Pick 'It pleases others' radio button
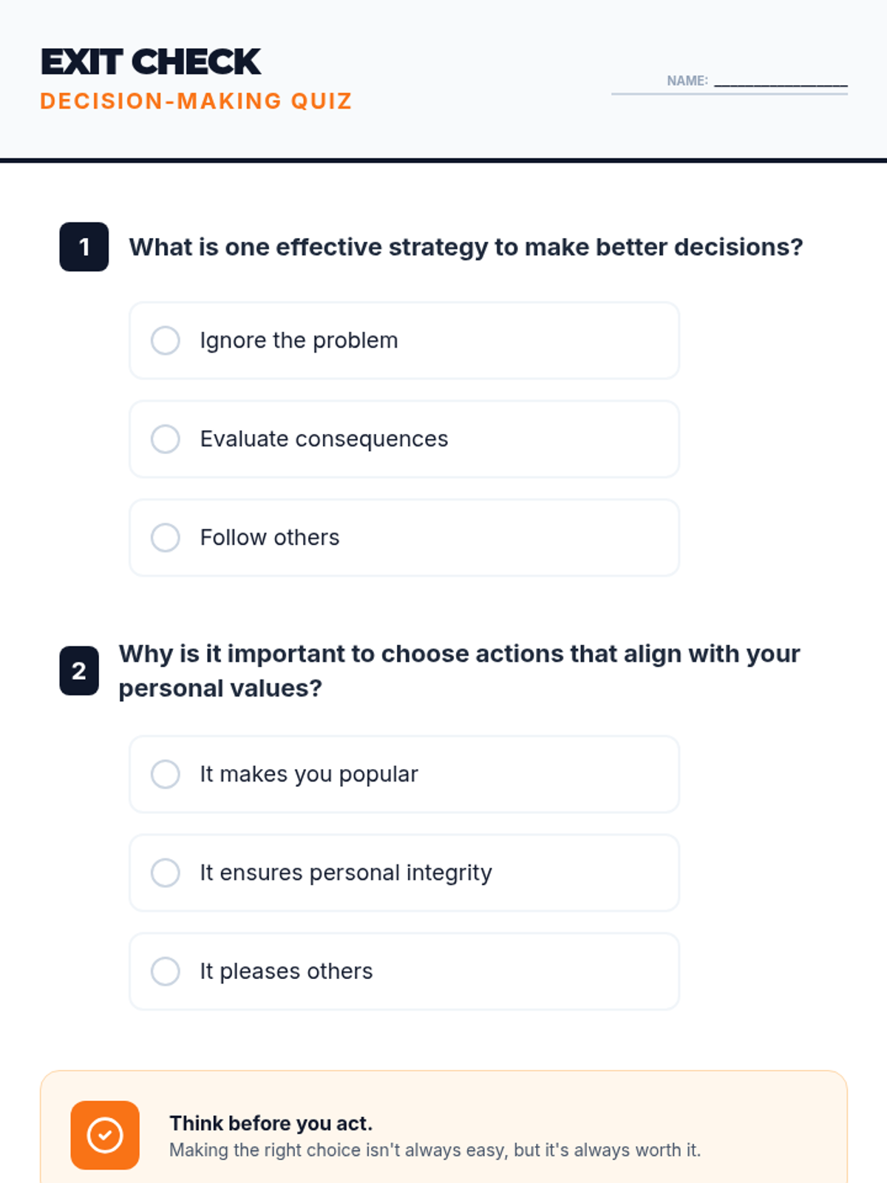The image size is (887, 1183). pyautogui.click(x=166, y=972)
